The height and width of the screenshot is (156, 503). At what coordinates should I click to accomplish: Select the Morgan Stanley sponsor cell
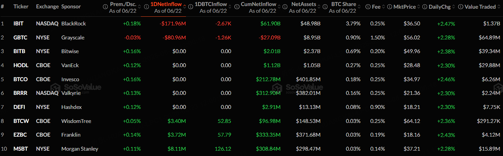80,149
